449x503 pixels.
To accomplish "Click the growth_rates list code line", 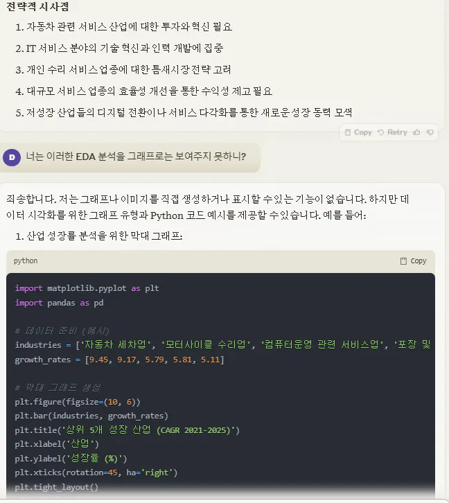I will coord(119,360).
